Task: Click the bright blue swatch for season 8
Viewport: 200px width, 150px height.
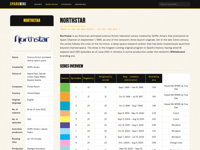Action: [65, 137]
